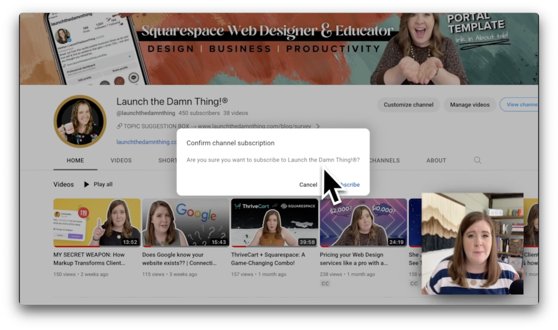Image resolution: width=558 pixels, height=330 pixels.
Task: Click the 24:19 duration badge
Action: point(396,242)
